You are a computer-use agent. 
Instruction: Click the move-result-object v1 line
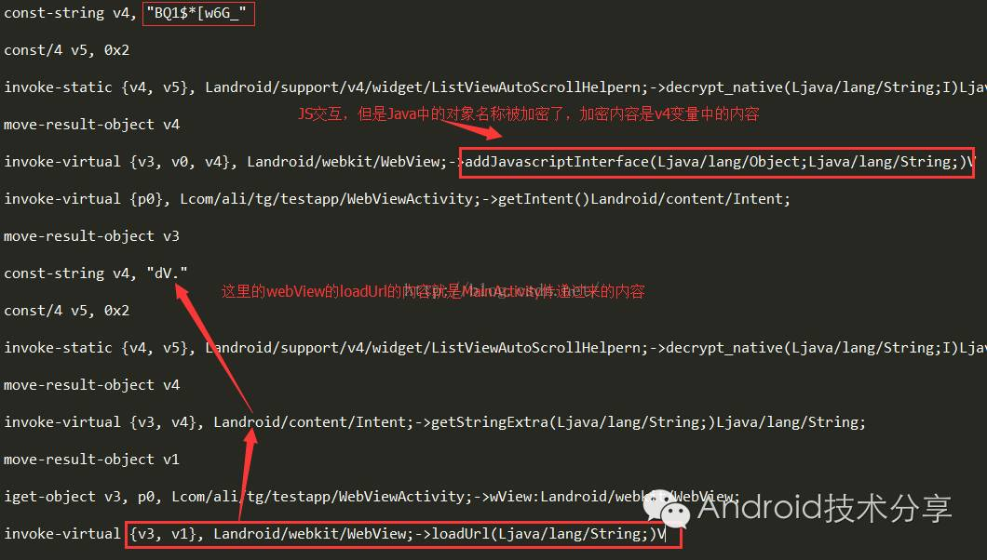pyautogui.click(x=91, y=460)
